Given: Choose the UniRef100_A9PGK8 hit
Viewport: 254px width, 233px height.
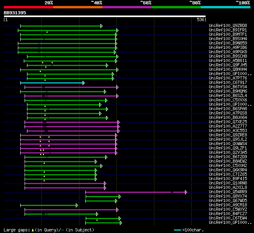Looking at the screenshot, I should (x=228, y=52).
